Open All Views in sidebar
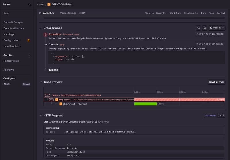This screenshot has height=160, width=230. (9, 70)
